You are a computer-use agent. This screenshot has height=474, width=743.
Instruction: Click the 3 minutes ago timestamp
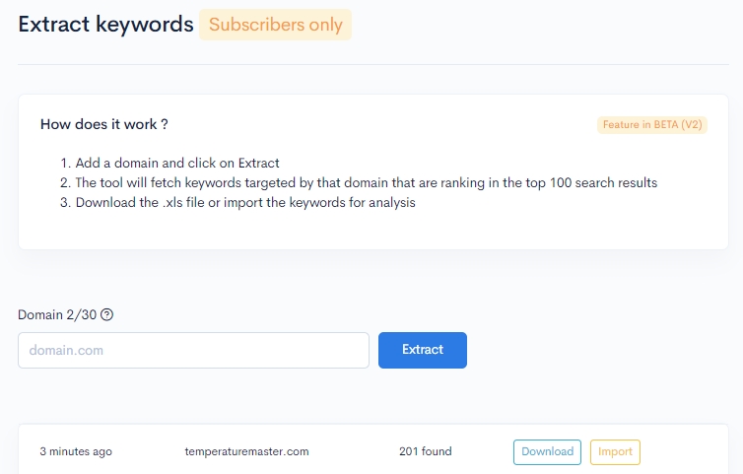point(76,451)
